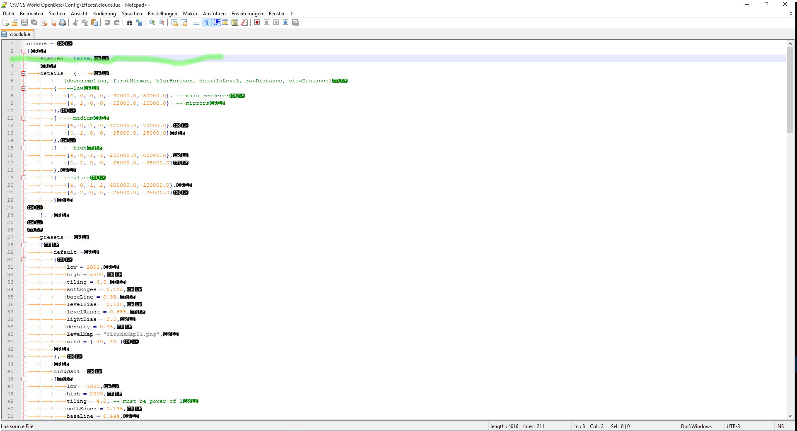Click the print toolbar icon

pos(63,22)
